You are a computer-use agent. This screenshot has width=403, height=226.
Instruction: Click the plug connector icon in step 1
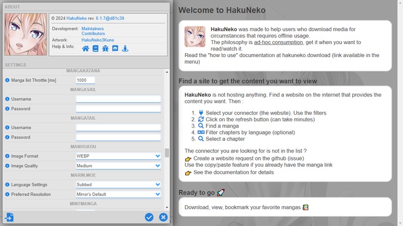pos(201,112)
